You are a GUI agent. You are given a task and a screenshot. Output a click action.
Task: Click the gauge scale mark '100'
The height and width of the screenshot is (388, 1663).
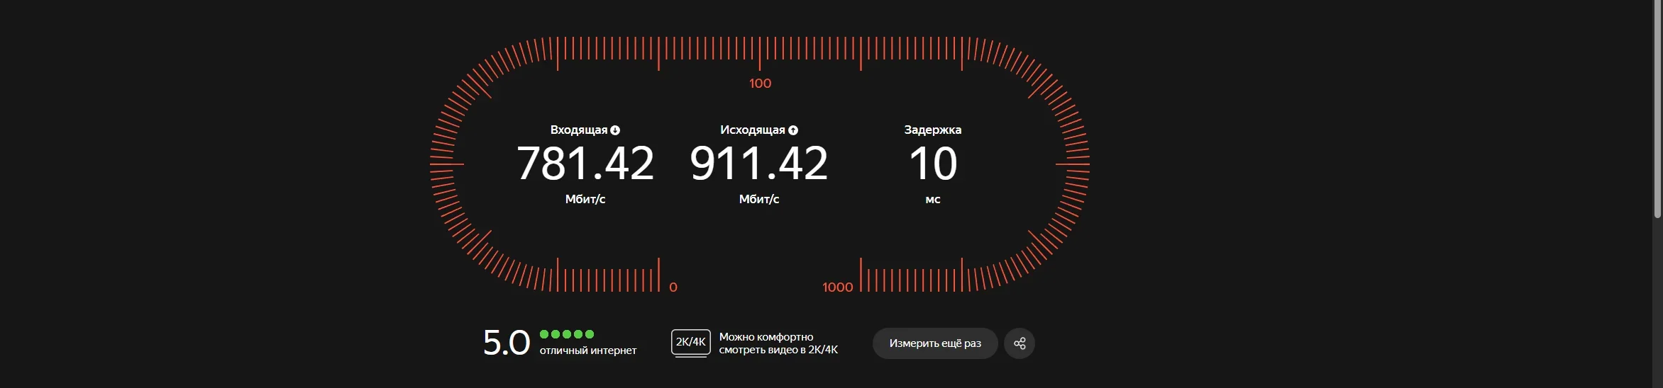click(x=760, y=84)
